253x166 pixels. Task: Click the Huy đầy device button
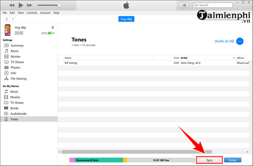tap(126, 19)
